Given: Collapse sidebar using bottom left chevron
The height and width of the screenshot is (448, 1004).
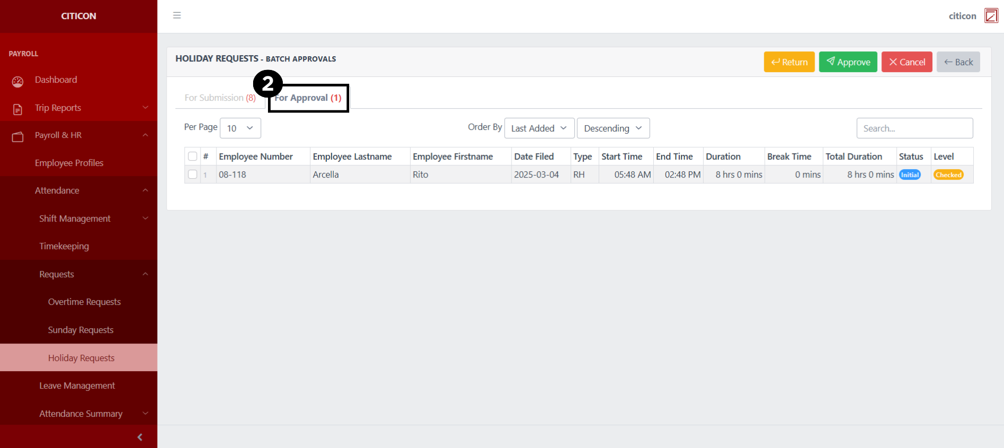Looking at the screenshot, I should (x=140, y=437).
